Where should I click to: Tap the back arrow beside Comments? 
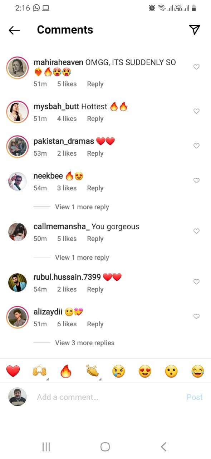[14, 30]
